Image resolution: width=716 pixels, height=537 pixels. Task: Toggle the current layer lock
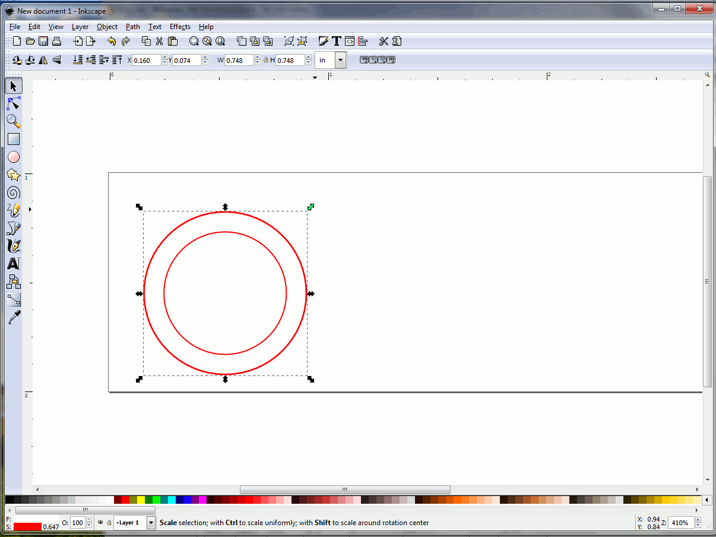[109, 523]
